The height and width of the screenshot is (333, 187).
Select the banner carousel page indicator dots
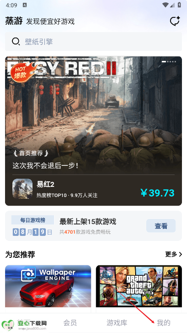(169, 61)
